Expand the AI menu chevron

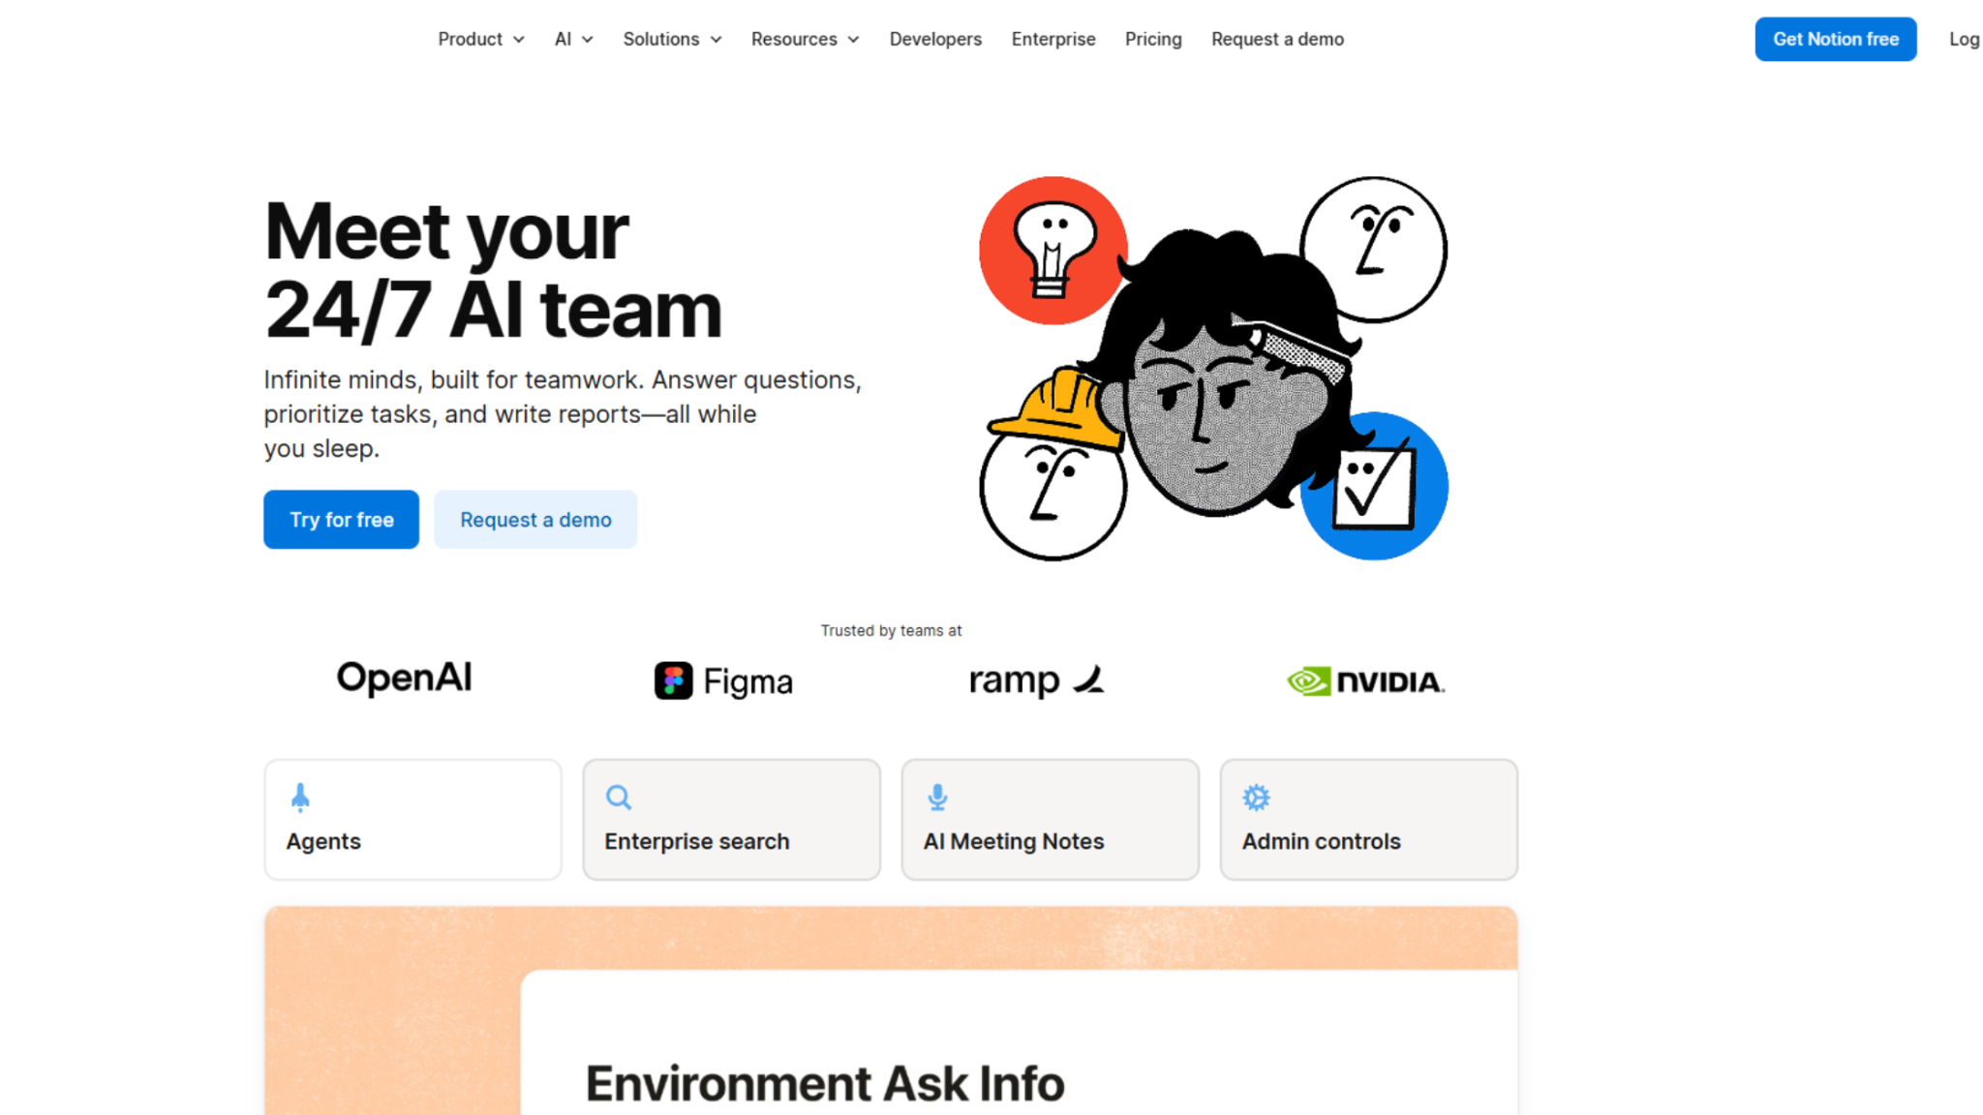coord(587,40)
